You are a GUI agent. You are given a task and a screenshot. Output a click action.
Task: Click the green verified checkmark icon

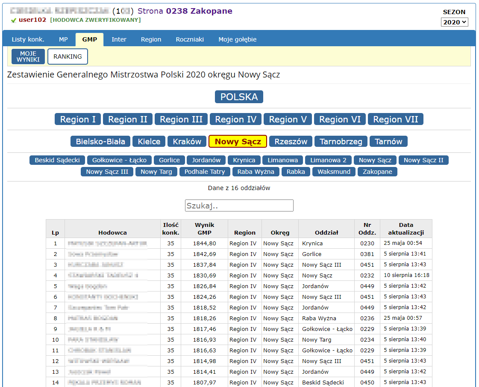[14, 20]
